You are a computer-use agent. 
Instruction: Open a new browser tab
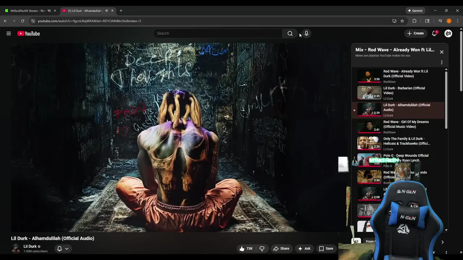121,11
